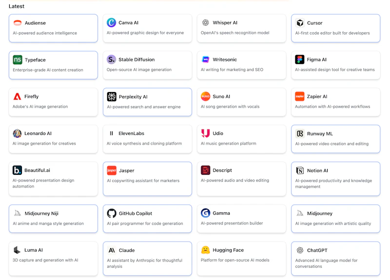The height and width of the screenshot is (280, 390).
Task: Click 'Enterprise-grade AI content creation' text
Action: (48, 70)
